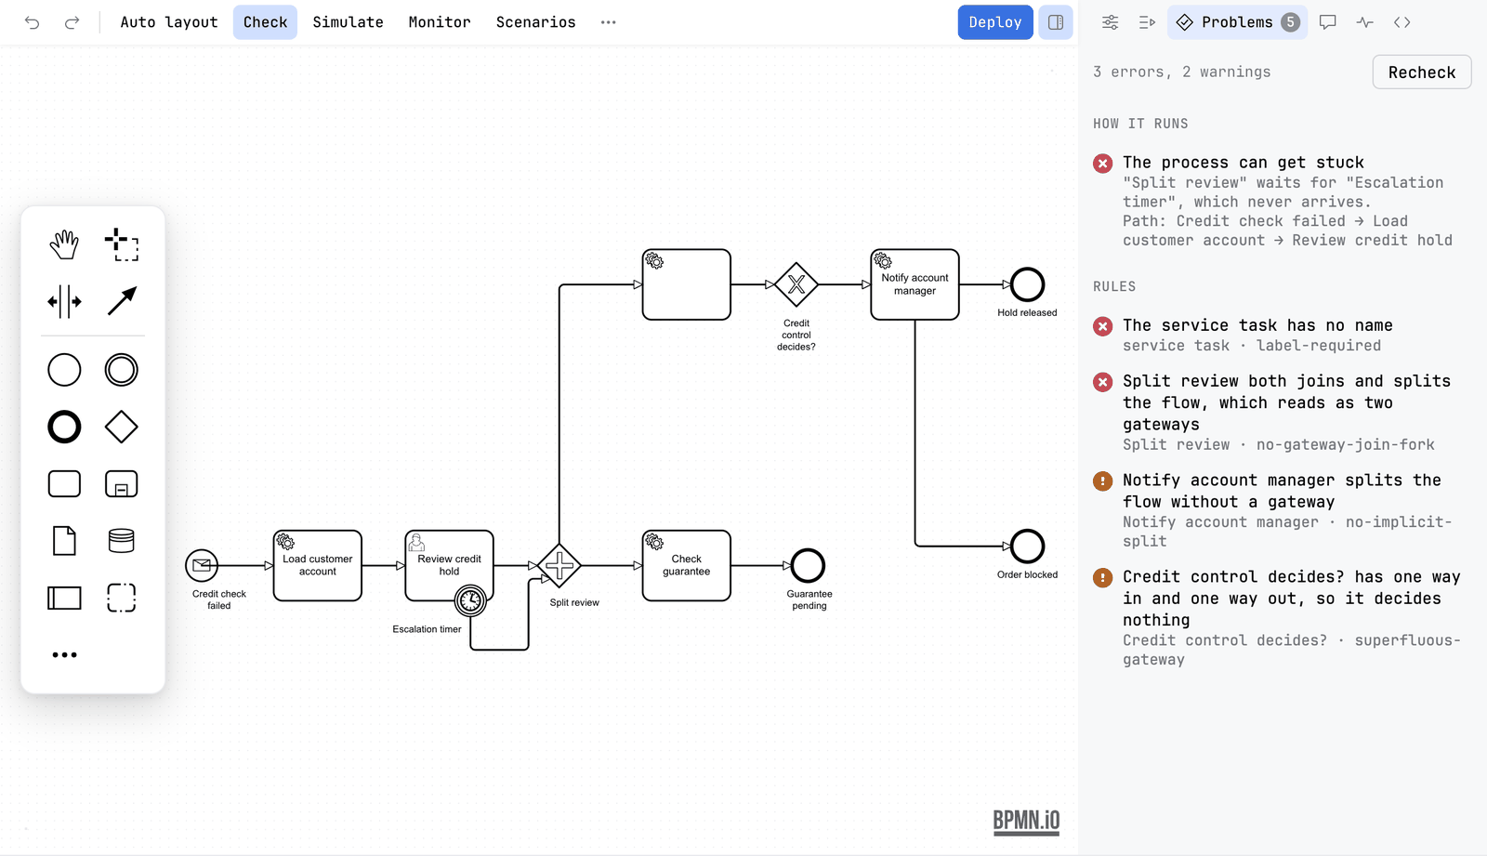Image resolution: width=1487 pixels, height=856 pixels.
Task: Activate the lasso selection tool
Action: point(122,245)
